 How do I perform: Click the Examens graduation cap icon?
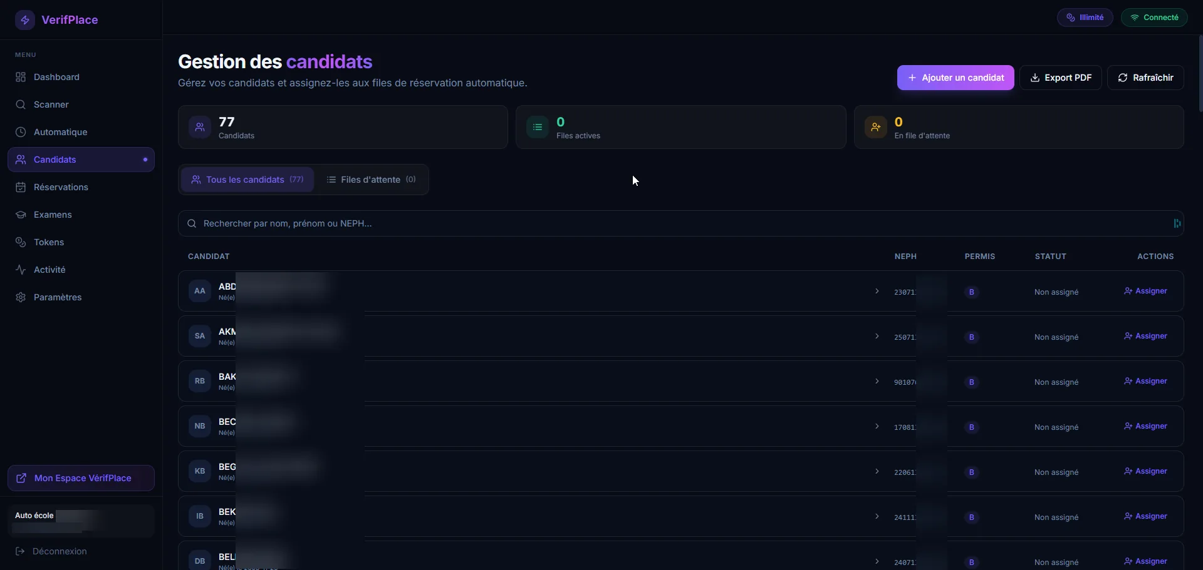point(21,215)
